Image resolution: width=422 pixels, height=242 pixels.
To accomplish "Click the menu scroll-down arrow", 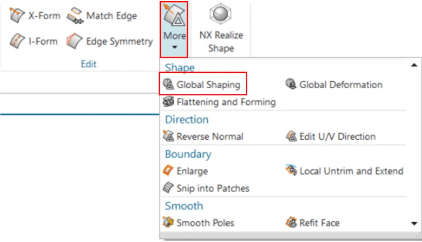I will [414, 223].
